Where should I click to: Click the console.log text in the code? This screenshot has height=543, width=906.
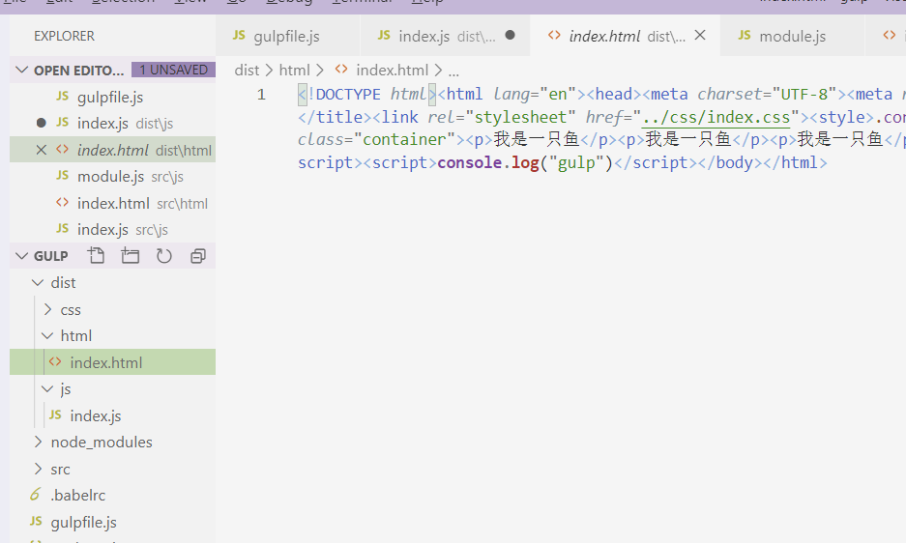[x=487, y=163]
